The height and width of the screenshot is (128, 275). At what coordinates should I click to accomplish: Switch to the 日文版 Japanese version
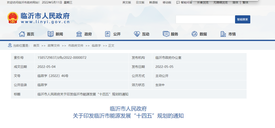coord(140,3)
